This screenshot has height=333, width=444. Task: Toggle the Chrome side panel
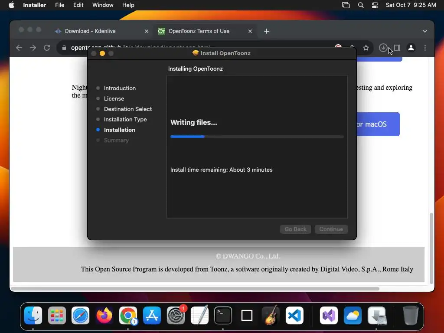coord(397,48)
